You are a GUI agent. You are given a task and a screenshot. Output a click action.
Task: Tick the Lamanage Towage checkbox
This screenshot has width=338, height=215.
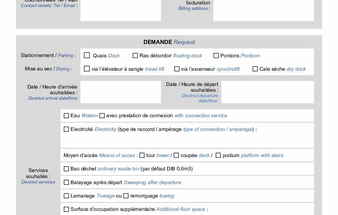point(66,196)
